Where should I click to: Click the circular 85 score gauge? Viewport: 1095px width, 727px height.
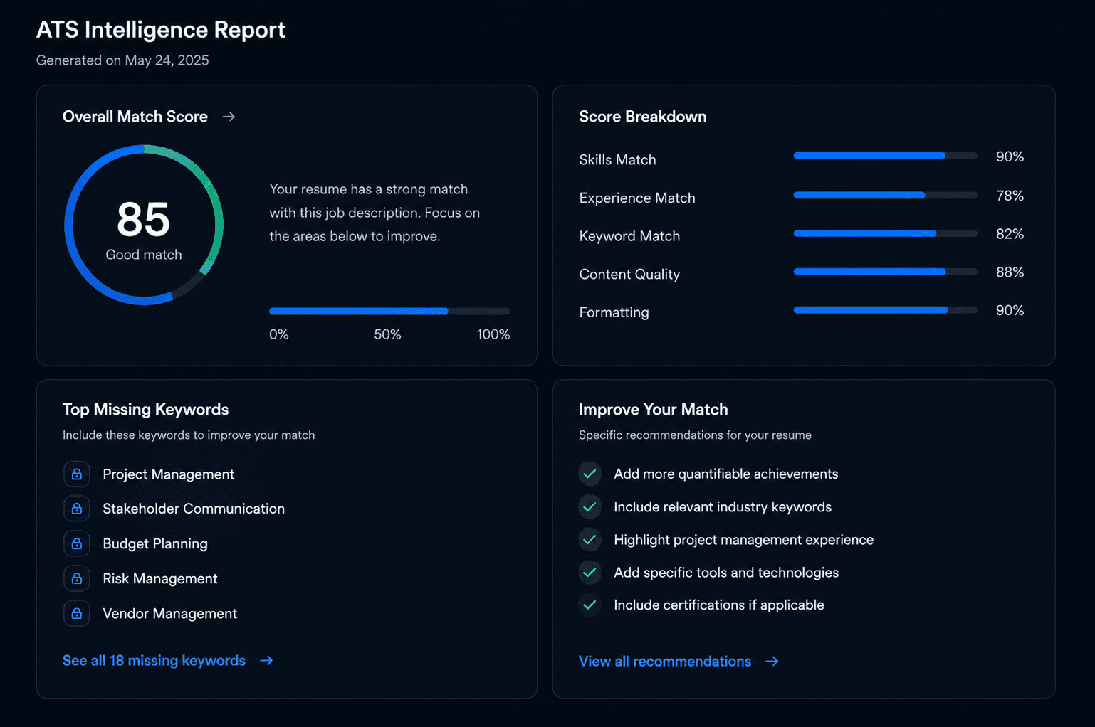tap(144, 225)
